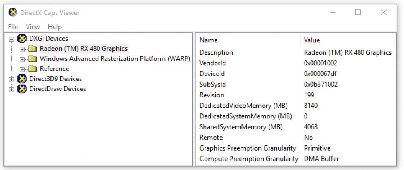Collapse the DXGI Devices tree node

[12, 39]
